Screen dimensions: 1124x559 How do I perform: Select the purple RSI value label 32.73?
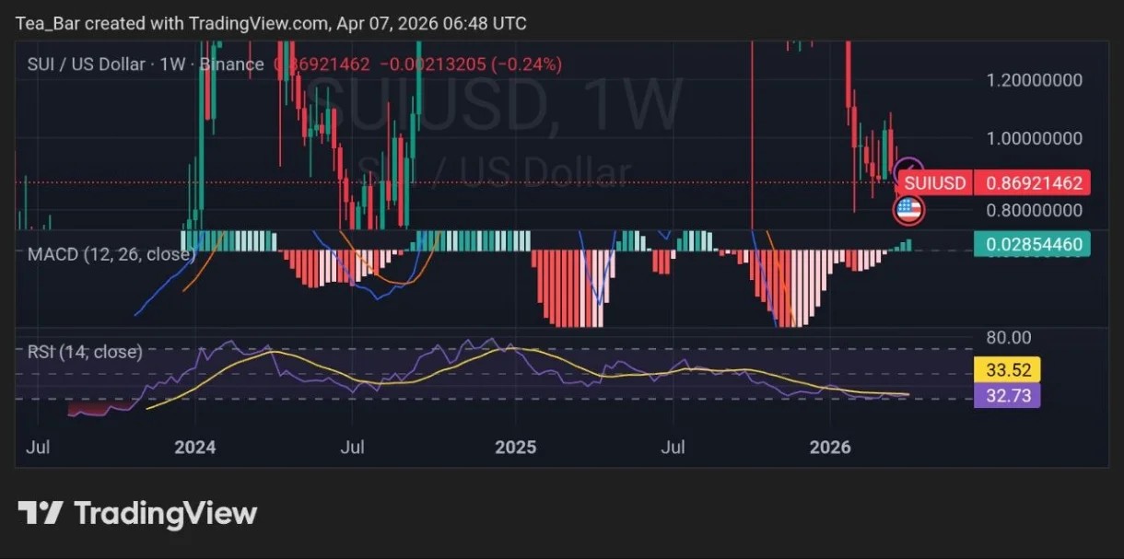click(x=1007, y=395)
